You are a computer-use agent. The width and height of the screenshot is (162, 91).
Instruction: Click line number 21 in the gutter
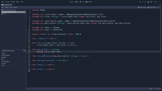coord(29,52)
